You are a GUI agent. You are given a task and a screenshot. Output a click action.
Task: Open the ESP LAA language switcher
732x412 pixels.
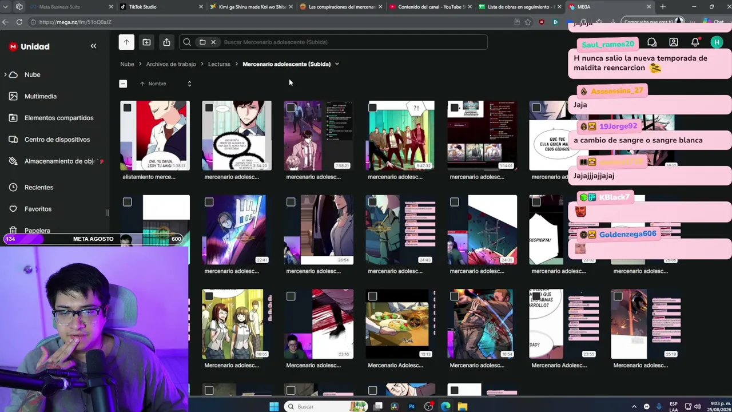pyautogui.click(x=674, y=406)
